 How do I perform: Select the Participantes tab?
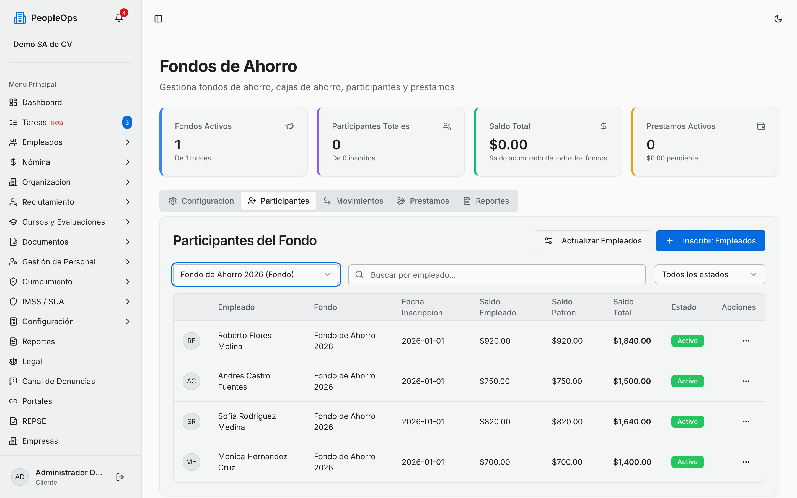click(x=278, y=201)
